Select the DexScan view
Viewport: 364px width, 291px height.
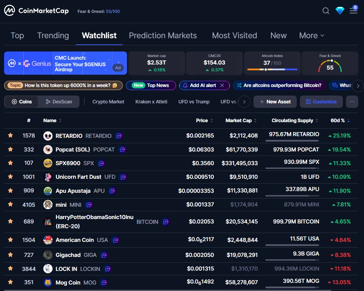[59, 102]
